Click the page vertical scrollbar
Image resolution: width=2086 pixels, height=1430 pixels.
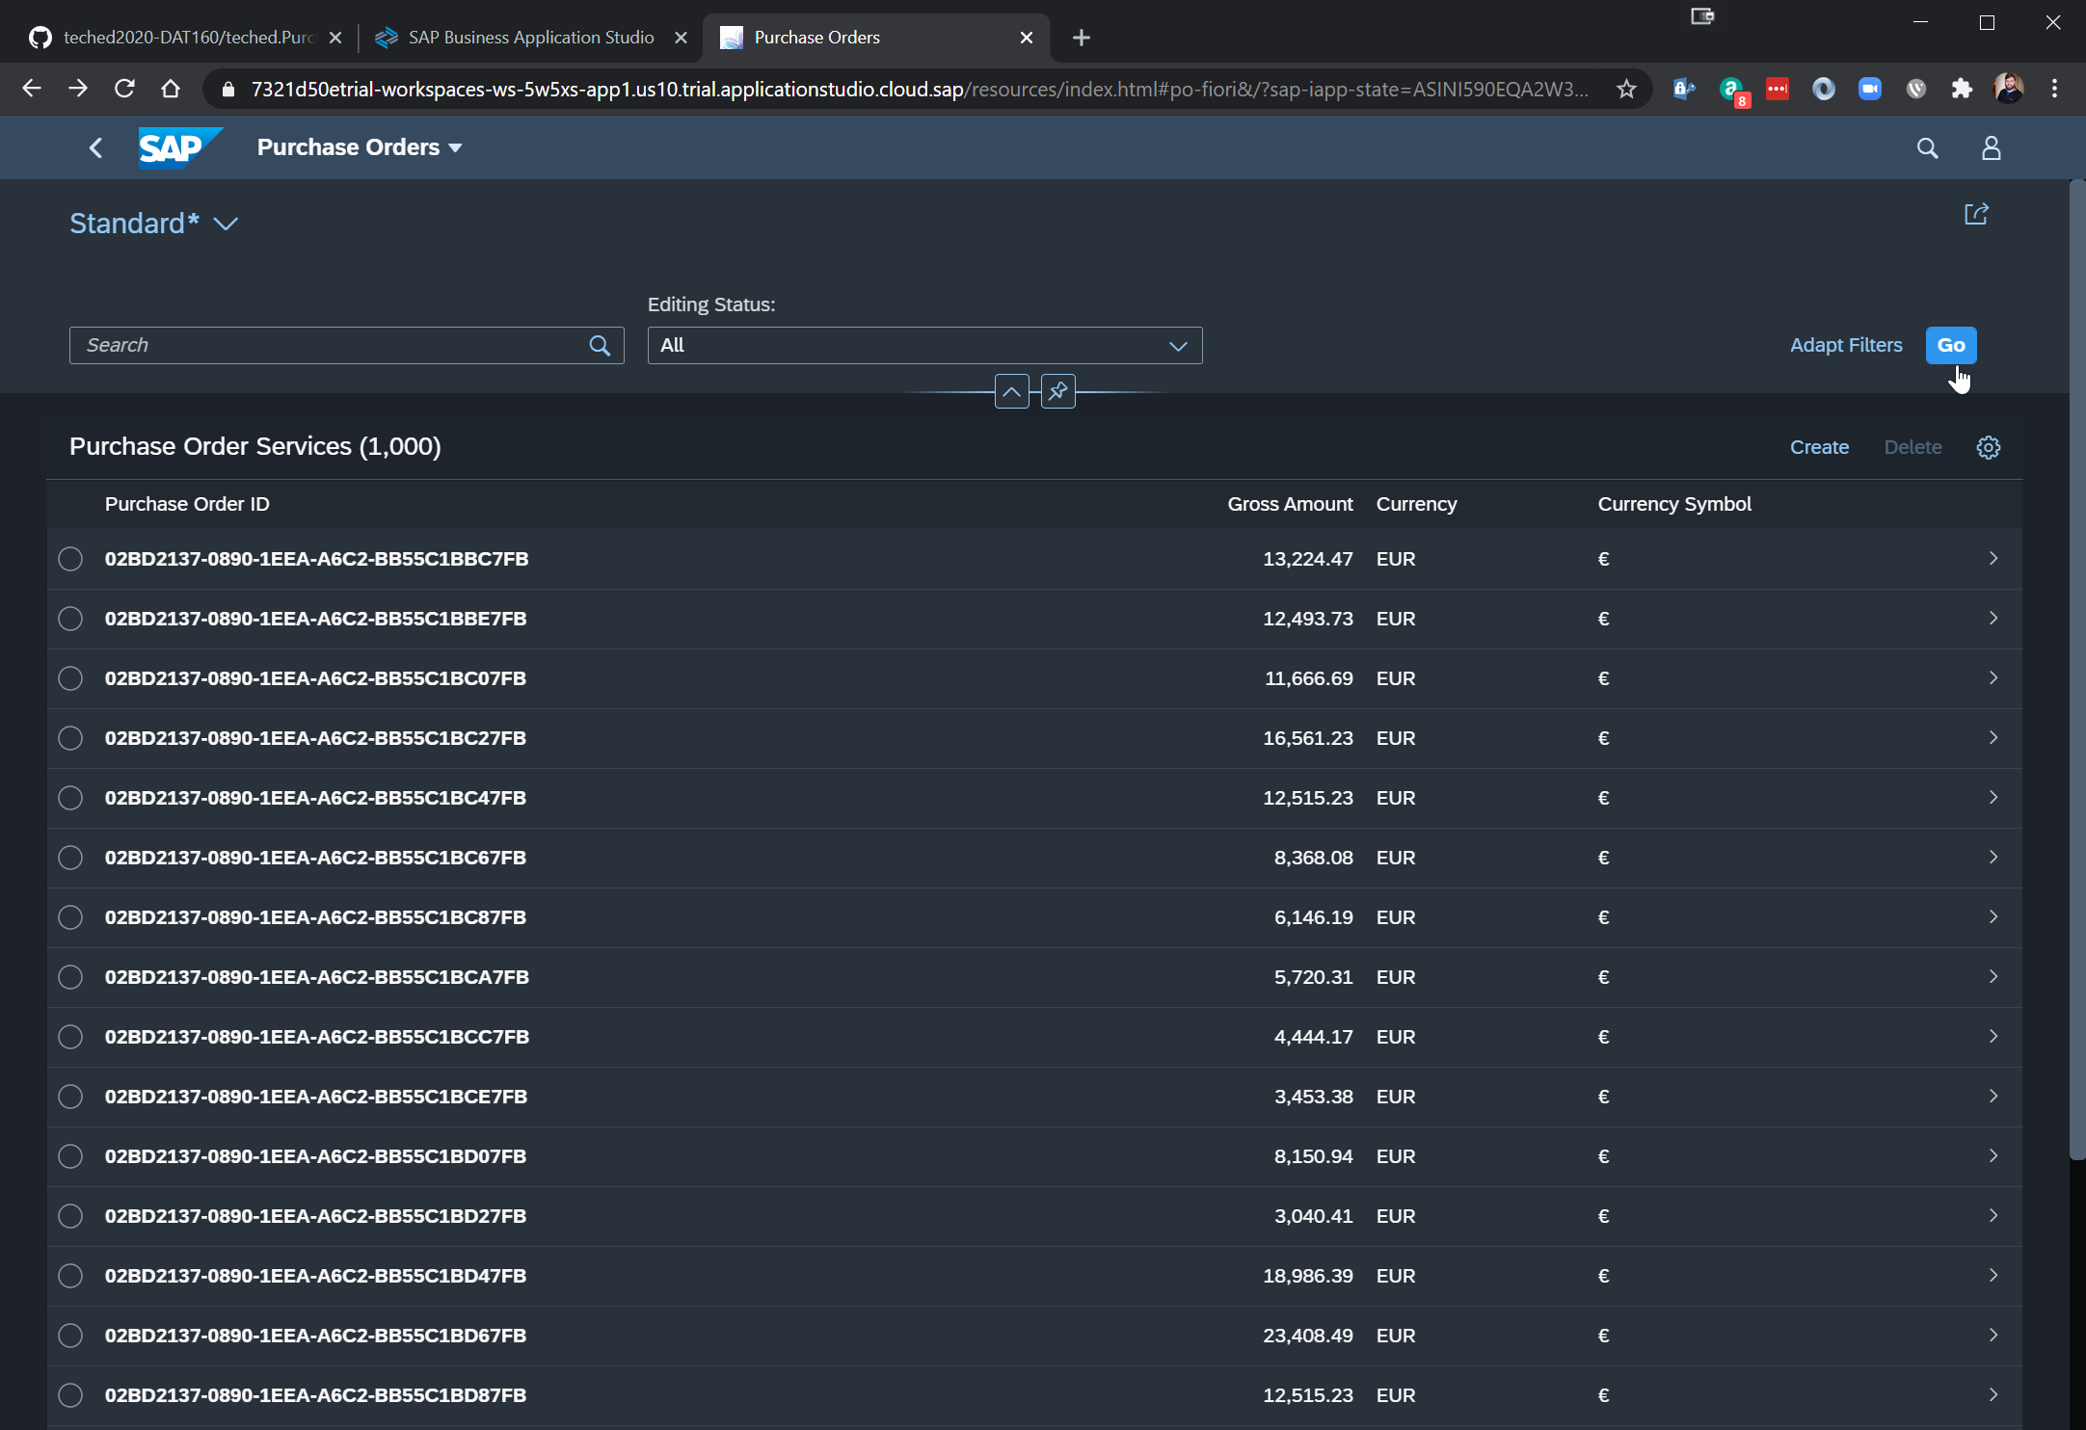click(2077, 670)
